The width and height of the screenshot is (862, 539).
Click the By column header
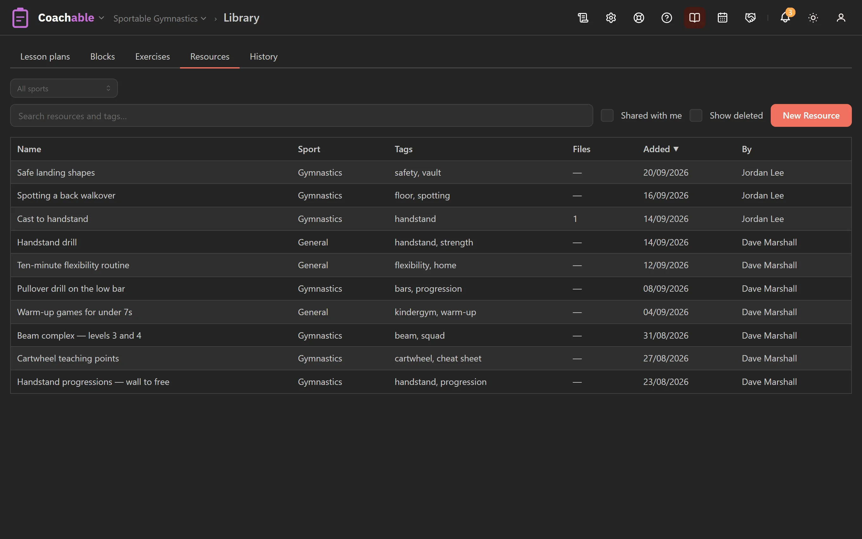click(x=747, y=149)
